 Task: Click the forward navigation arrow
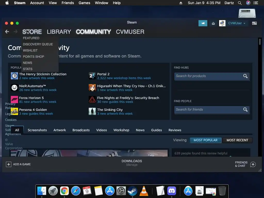[15, 32]
